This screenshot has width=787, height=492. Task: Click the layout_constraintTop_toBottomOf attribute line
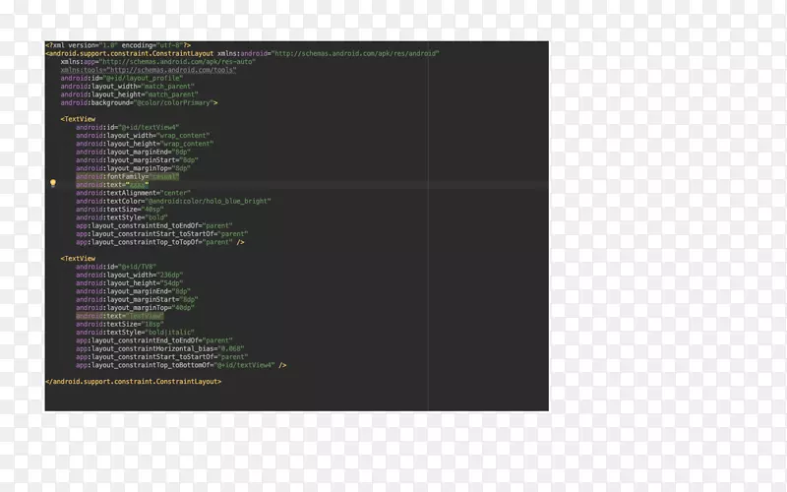(177, 365)
